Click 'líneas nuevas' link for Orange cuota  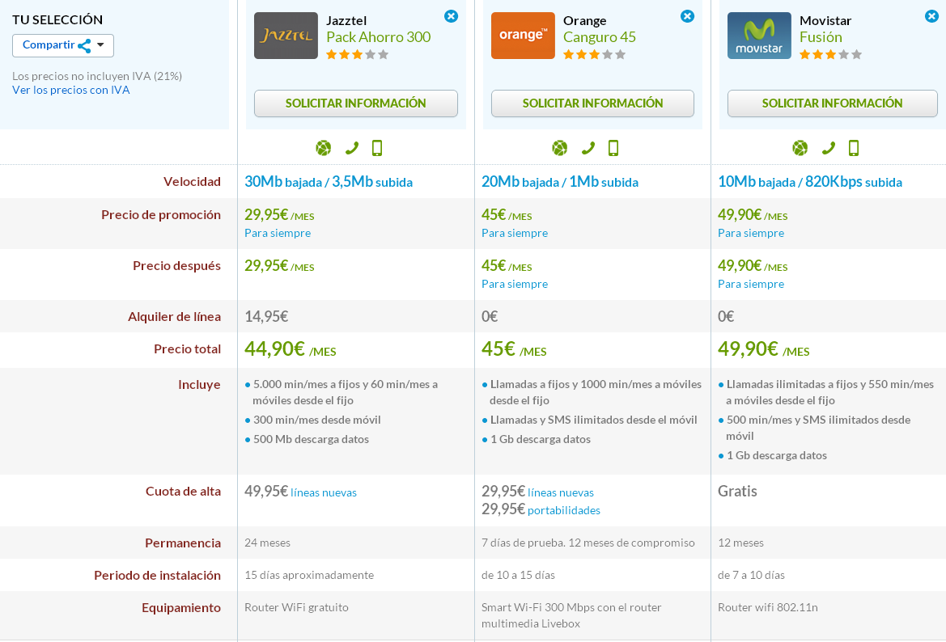pyautogui.click(x=561, y=492)
